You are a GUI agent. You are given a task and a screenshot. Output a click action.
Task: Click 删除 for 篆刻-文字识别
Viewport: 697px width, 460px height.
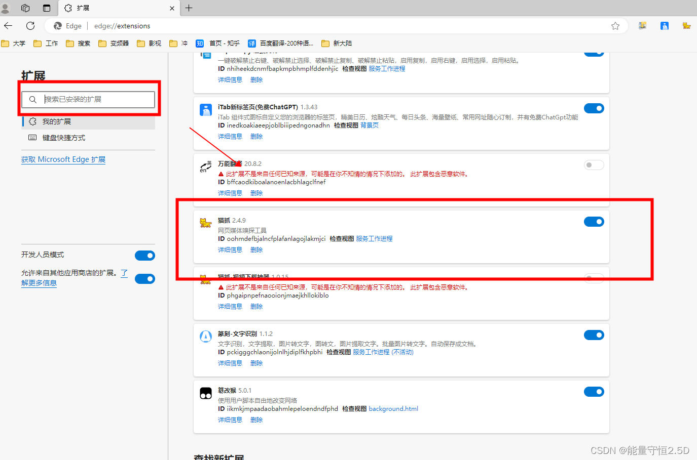click(256, 363)
